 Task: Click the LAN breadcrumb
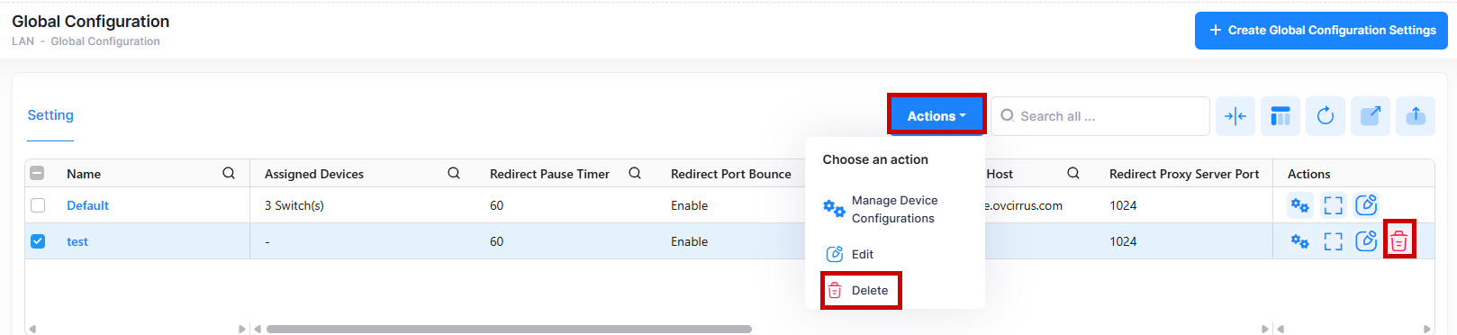[23, 41]
